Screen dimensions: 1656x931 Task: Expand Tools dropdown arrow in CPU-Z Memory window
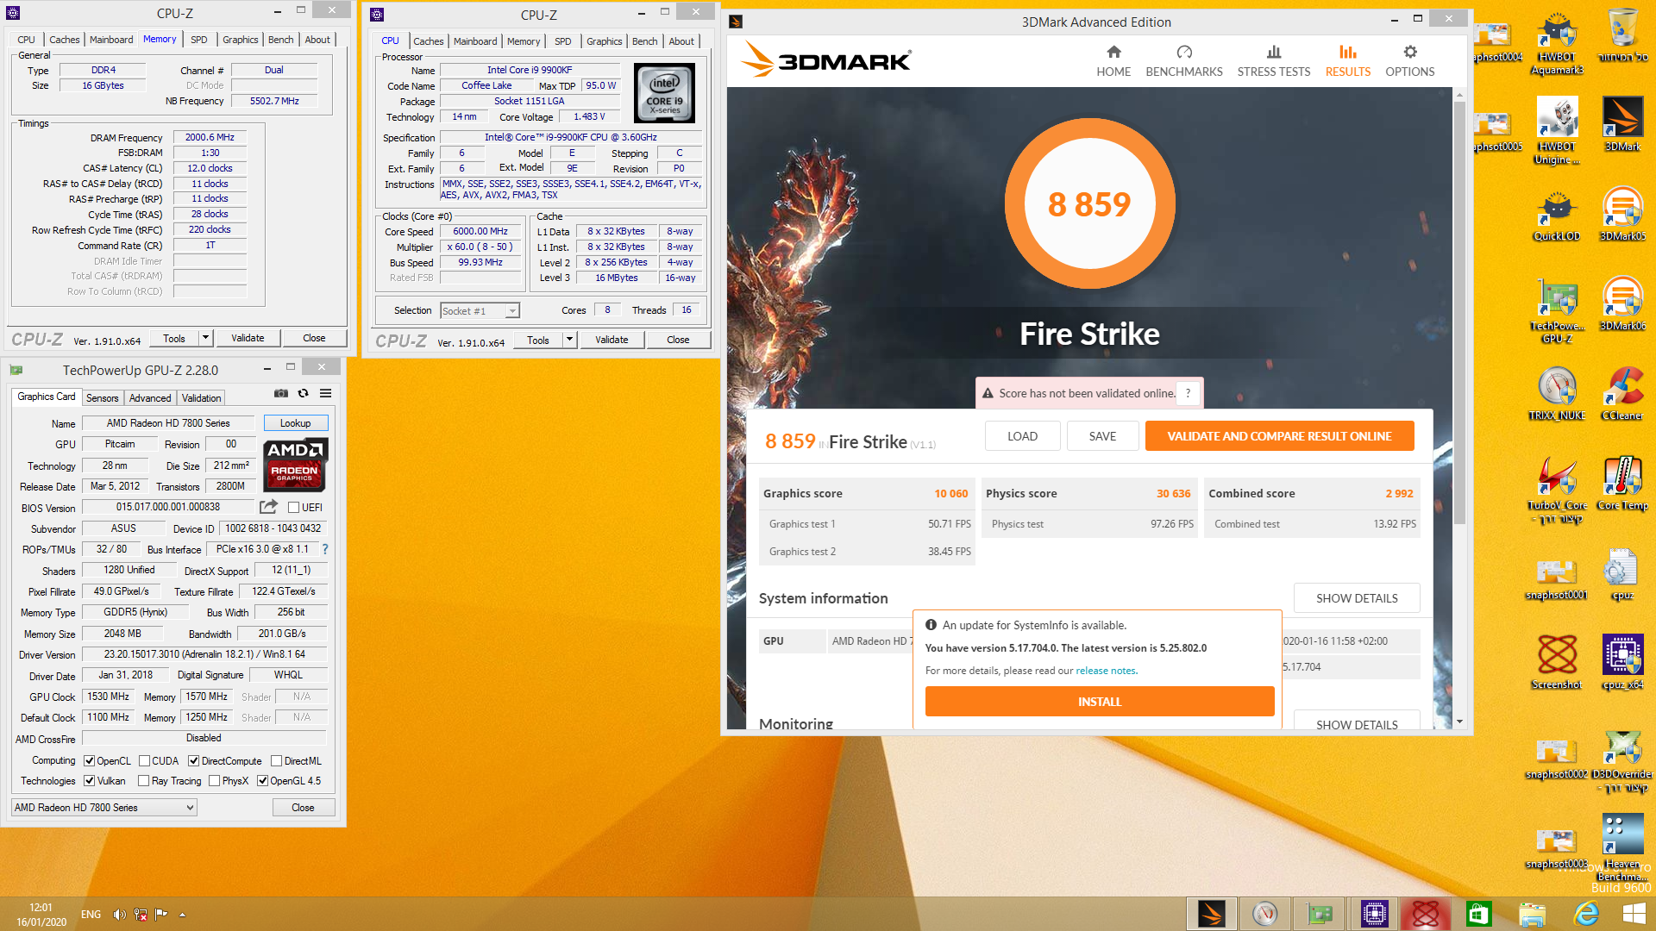205,339
